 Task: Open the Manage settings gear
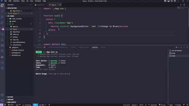coord(2,100)
